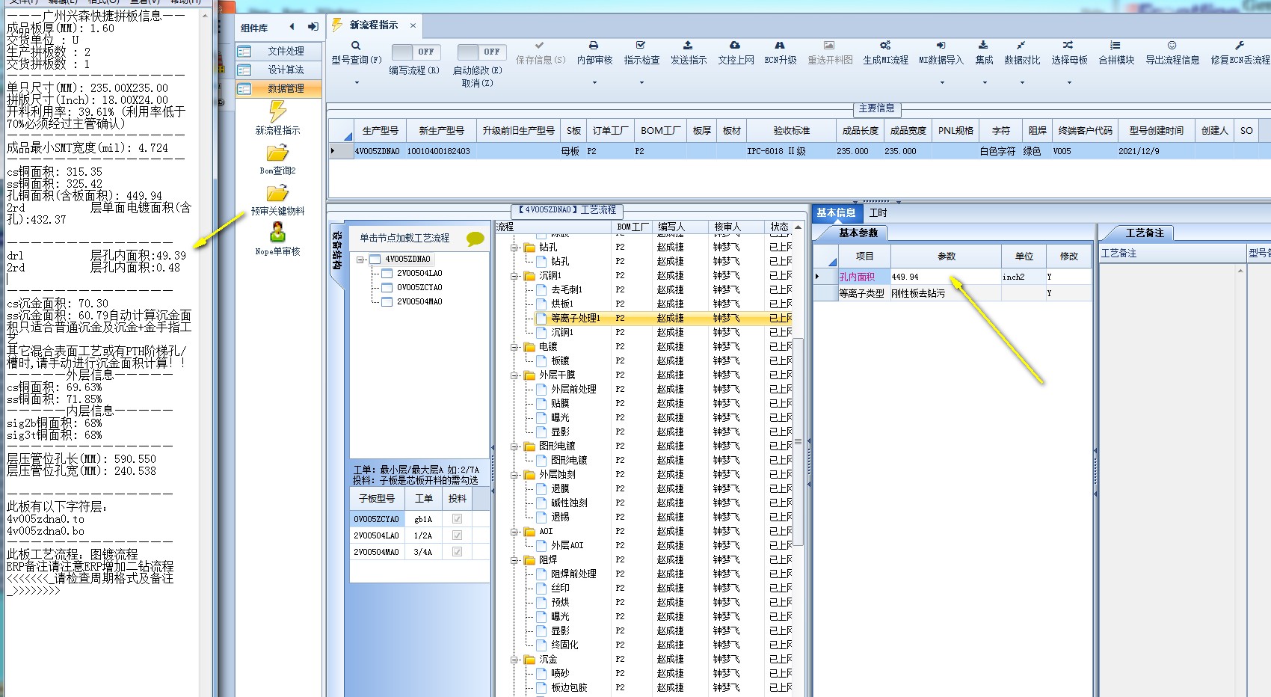Open Nope单审核 user icon
1271x697 pixels.
(277, 233)
